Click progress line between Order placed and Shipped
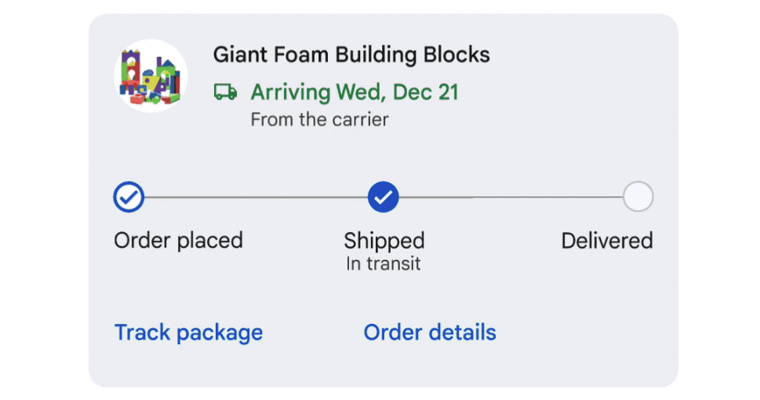This screenshot has height=400, width=760. click(x=256, y=198)
